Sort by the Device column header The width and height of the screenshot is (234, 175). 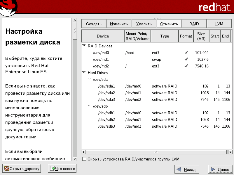103,36
